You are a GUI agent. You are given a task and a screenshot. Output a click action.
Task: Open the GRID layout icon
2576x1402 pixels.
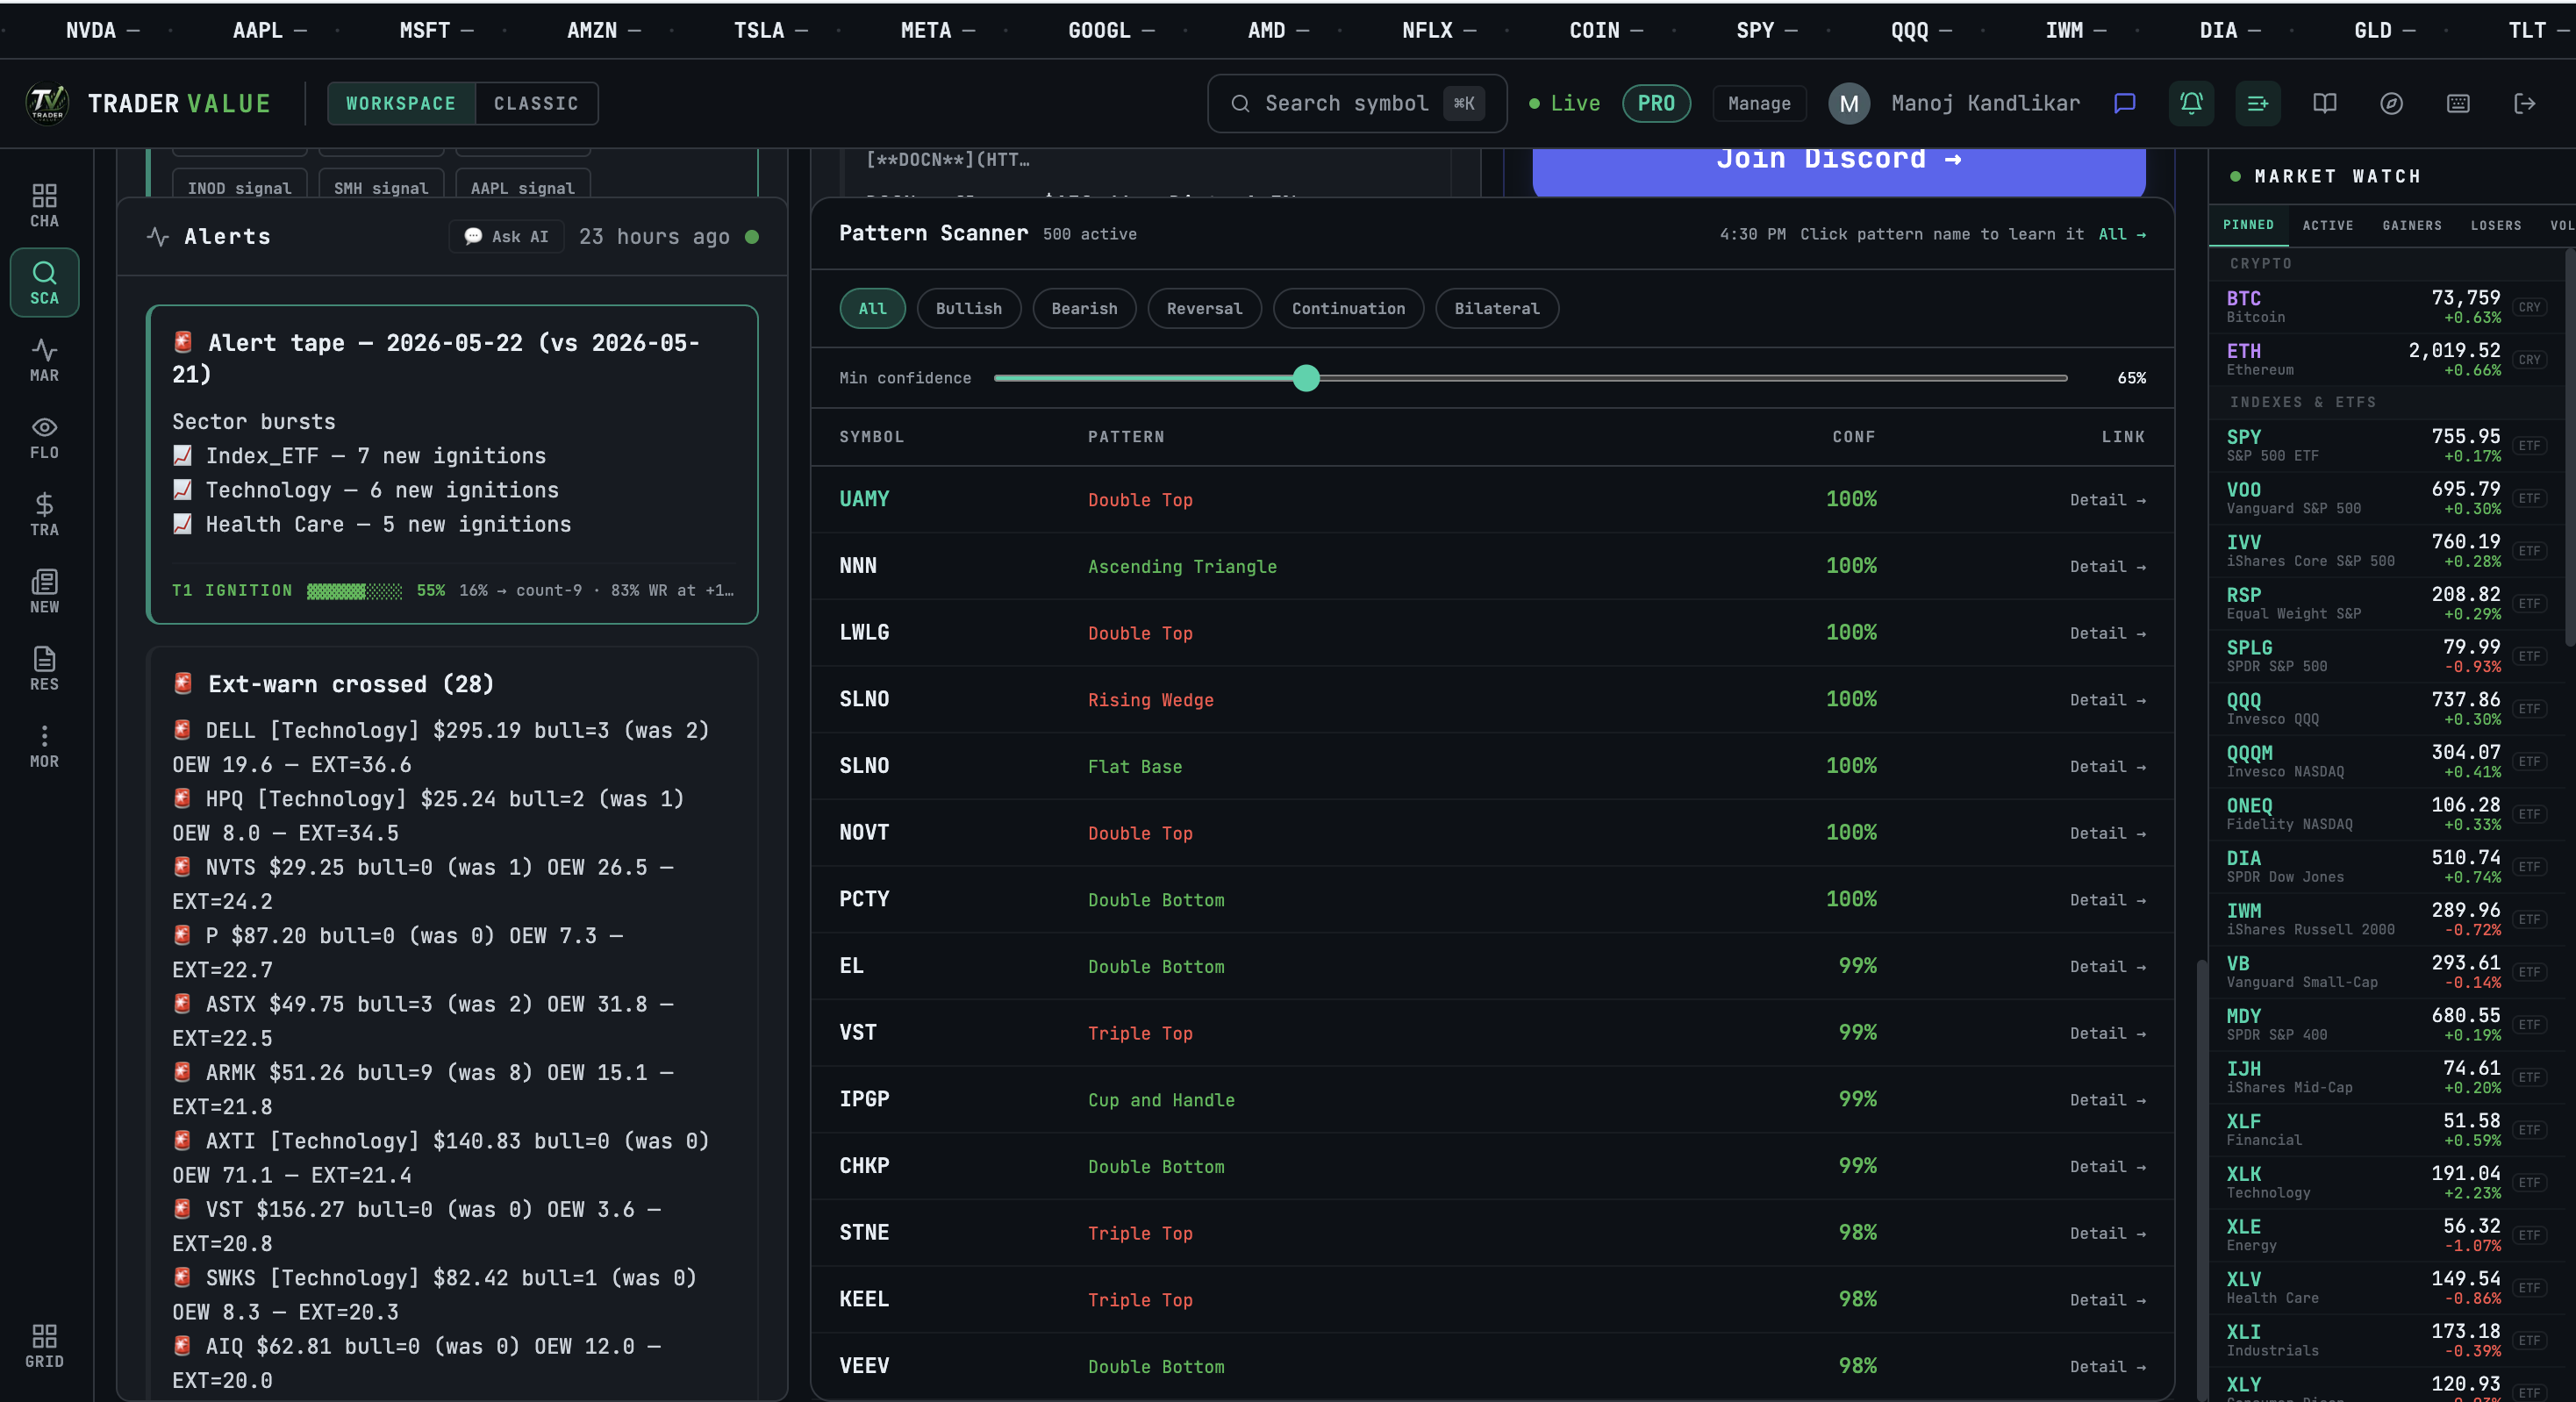[44, 1346]
